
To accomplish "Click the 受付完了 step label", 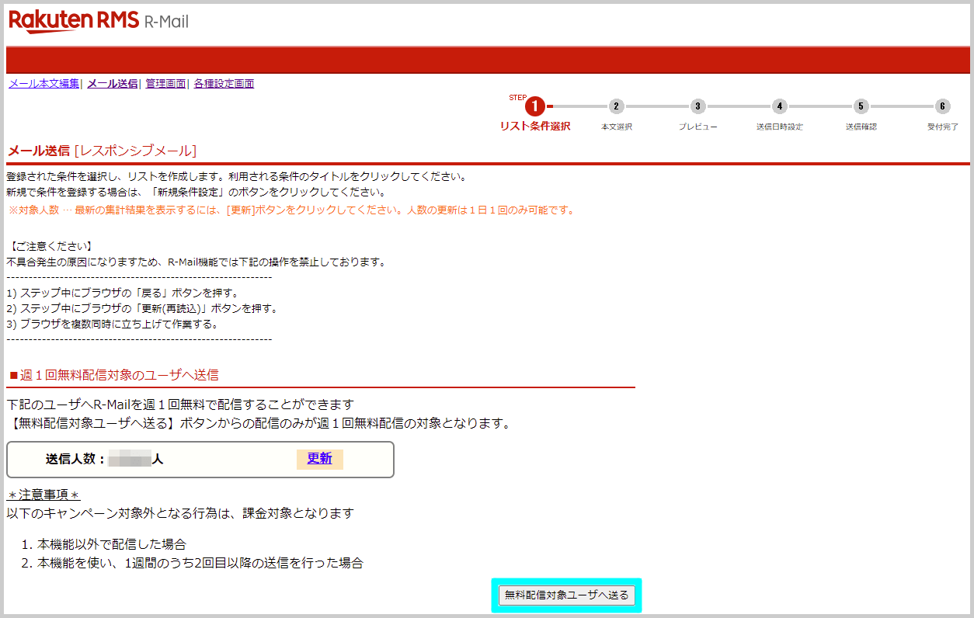I will tap(942, 127).
